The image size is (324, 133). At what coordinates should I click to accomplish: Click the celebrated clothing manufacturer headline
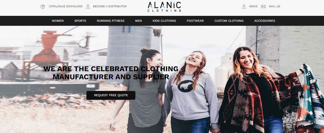pos(111,73)
